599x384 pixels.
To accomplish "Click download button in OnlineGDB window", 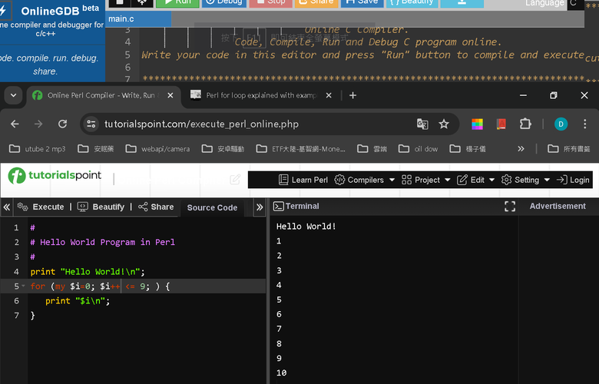I will pyautogui.click(x=462, y=2).
